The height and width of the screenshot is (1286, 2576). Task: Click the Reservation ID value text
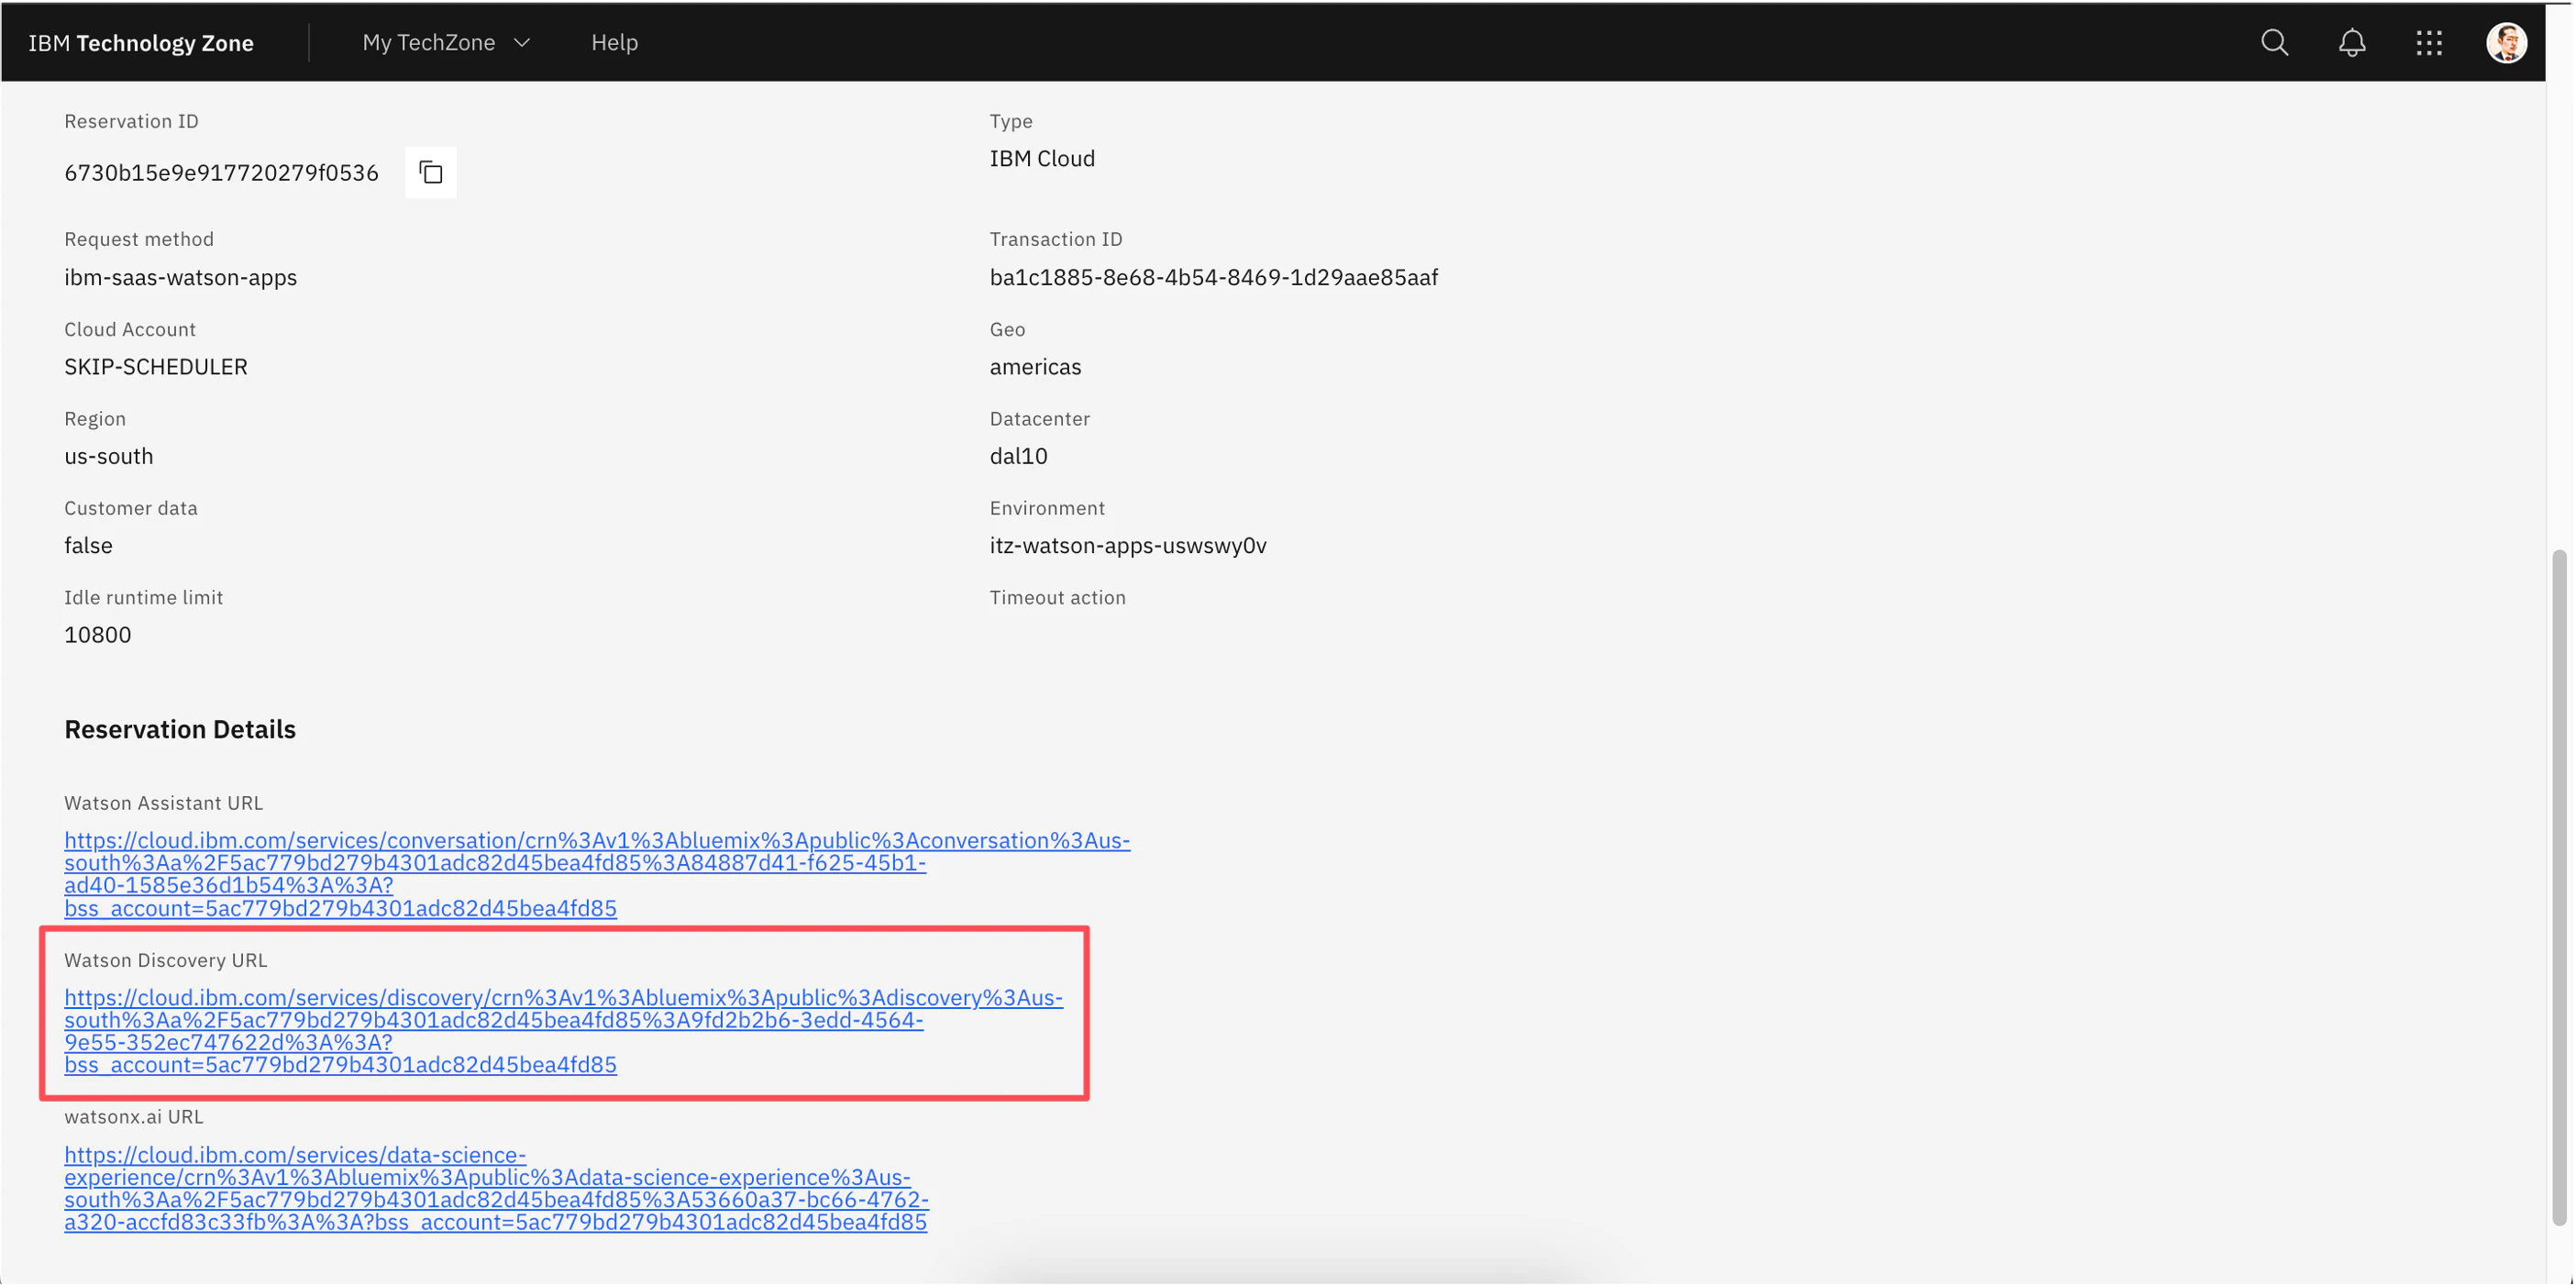click(x=221, y=173)
